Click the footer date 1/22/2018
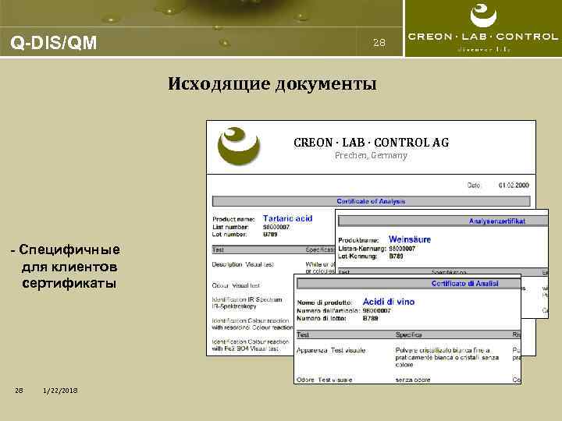562x421 pixels. point(60,391)
